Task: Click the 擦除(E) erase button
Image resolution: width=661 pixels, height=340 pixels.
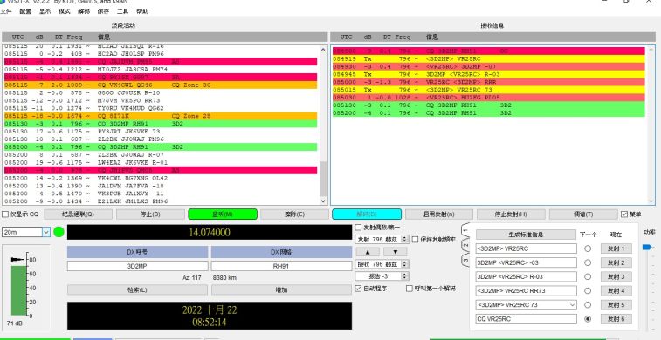Action: (294, 214)
